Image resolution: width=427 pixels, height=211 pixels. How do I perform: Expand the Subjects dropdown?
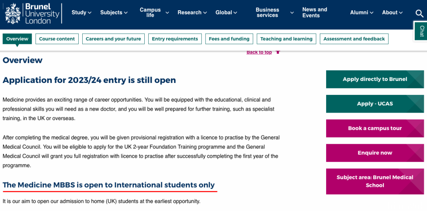(114, 13)
